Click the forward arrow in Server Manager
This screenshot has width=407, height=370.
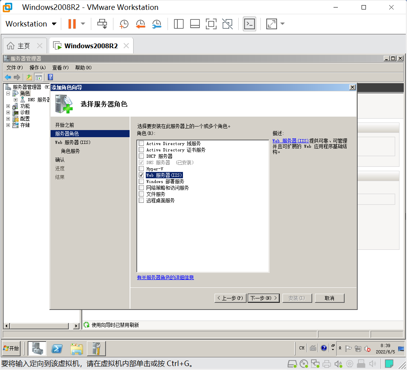(x=17, y=77)
